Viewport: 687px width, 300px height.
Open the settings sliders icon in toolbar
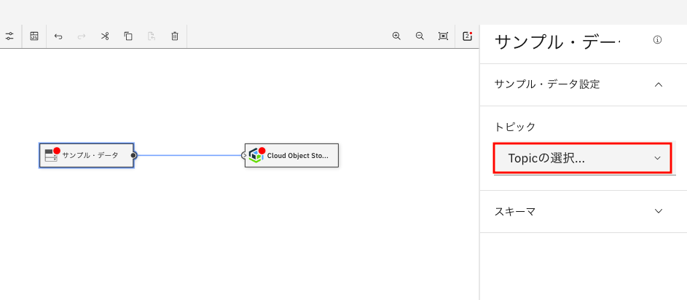(x=9, y=36)
